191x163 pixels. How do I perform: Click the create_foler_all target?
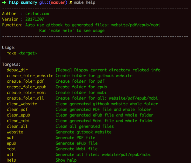coord(25,98)
